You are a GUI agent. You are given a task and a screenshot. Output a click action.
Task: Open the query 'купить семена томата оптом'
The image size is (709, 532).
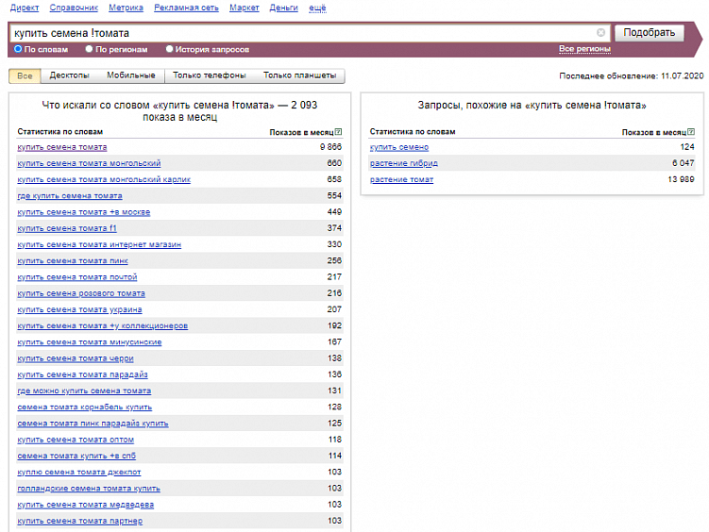pos(76,440)
